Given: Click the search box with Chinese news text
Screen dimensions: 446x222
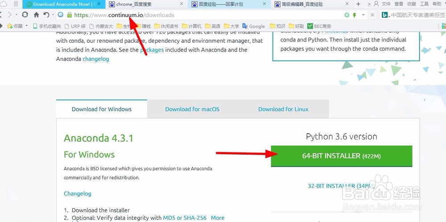Looking at the screenshot, I should [x=418, y=15].
